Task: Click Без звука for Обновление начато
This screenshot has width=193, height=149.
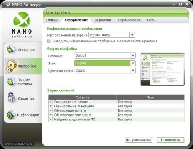Action: click(x=125, y=110)
